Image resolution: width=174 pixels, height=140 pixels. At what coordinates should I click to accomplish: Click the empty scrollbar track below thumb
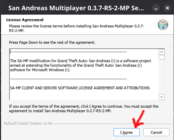162,77
